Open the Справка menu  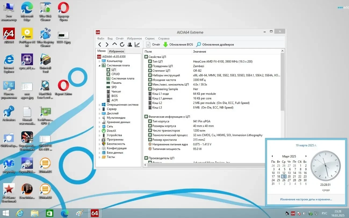(164, 38)
